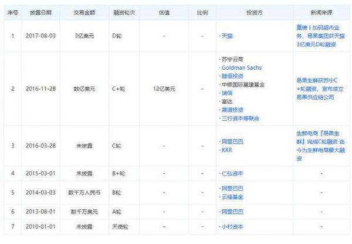352x244 pixels.
Task: Open the Goldman Sachs investor link
Action: coord(242,68)
